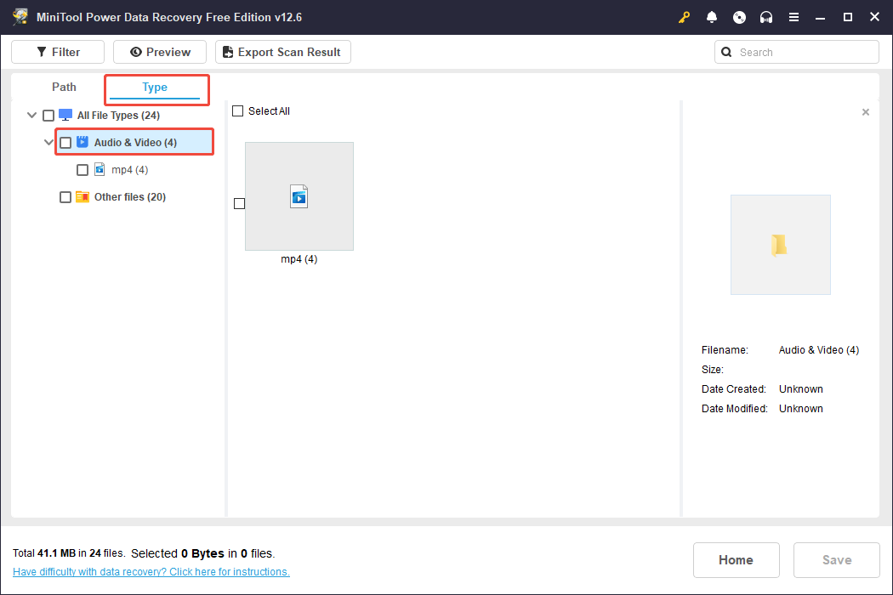
Task: Open the data recovery instructions link
Action: pyautogui.click(x=151, y=571)
